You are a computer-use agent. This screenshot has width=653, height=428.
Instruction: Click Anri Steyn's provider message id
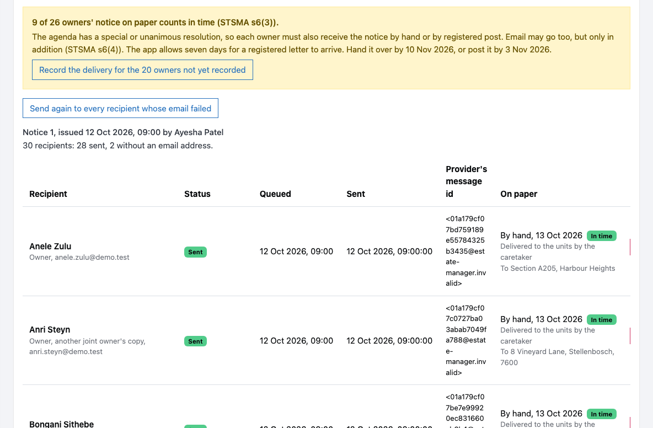[x=465, y=340]
